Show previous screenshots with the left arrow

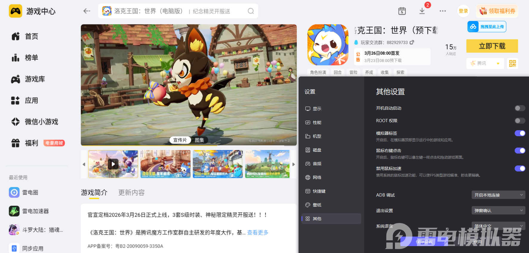pyautogui.click(x=84, y=164)
